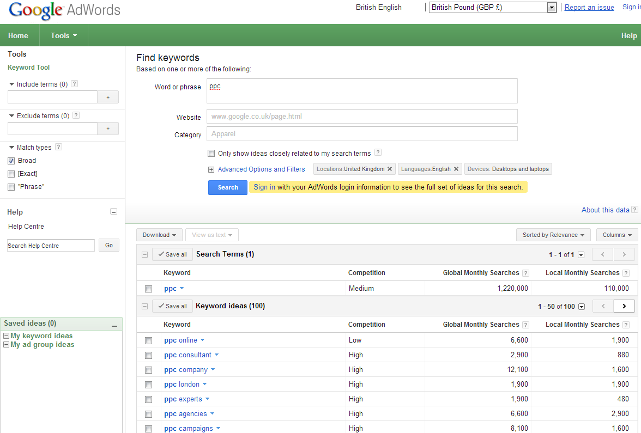Screen dimensions: 641x433
Task: Collapse the Include terms section
Action: 11,84
